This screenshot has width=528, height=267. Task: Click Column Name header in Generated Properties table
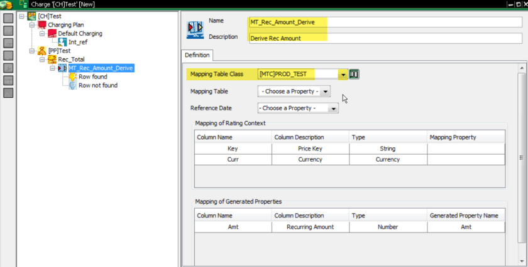click(x=233, y=216)
